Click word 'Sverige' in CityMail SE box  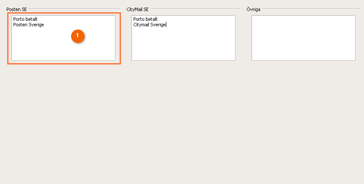158,25
